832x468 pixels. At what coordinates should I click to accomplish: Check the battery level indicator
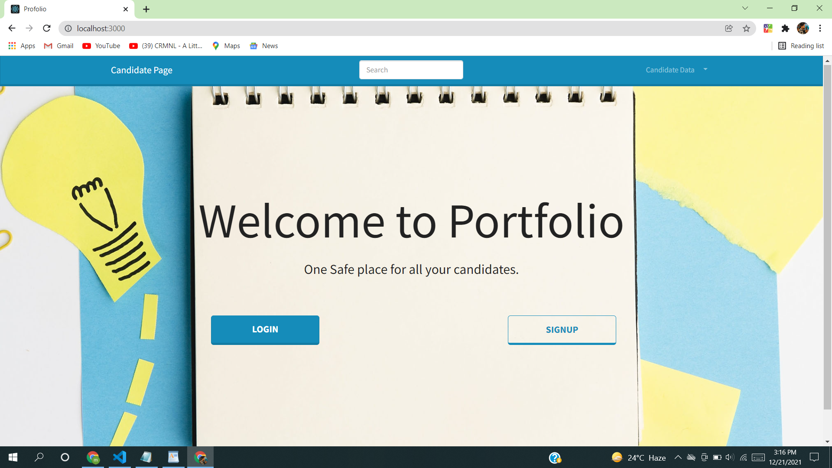(x=717, y=457)
